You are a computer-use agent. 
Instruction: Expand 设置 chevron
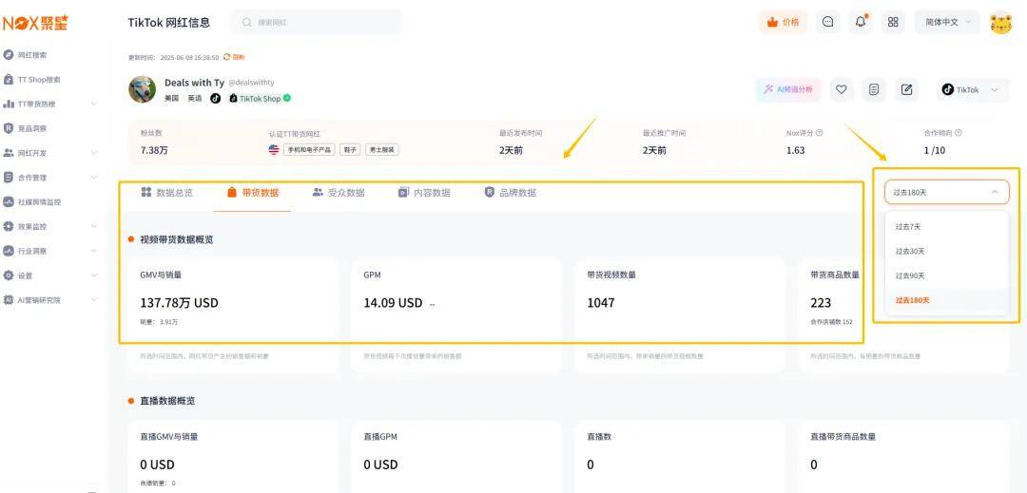(x=93, y=275)
